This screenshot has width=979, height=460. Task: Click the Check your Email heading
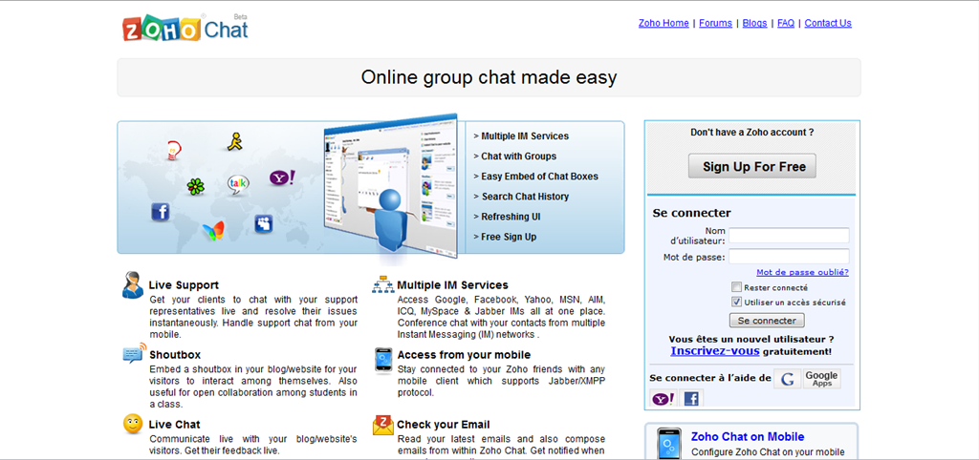coord(444,425)
